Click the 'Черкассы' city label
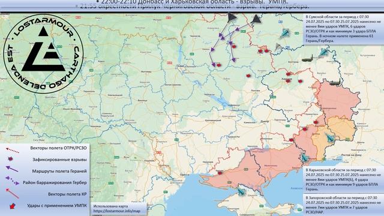The image size is (384, 216). click(209, 94)
